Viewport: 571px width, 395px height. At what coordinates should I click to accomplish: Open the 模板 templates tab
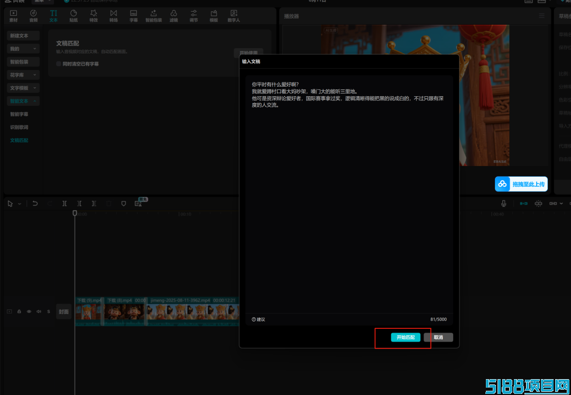pyautogui.click(x=214, y=16)
